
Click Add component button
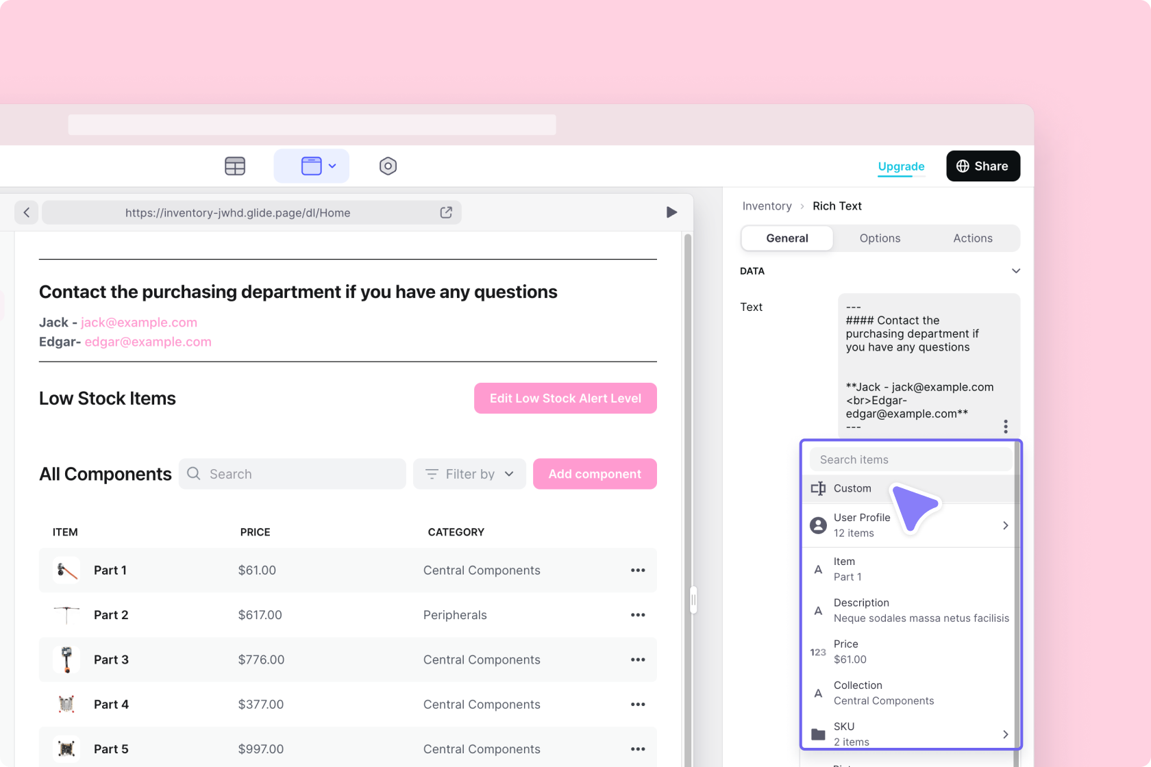coord(595,474)
